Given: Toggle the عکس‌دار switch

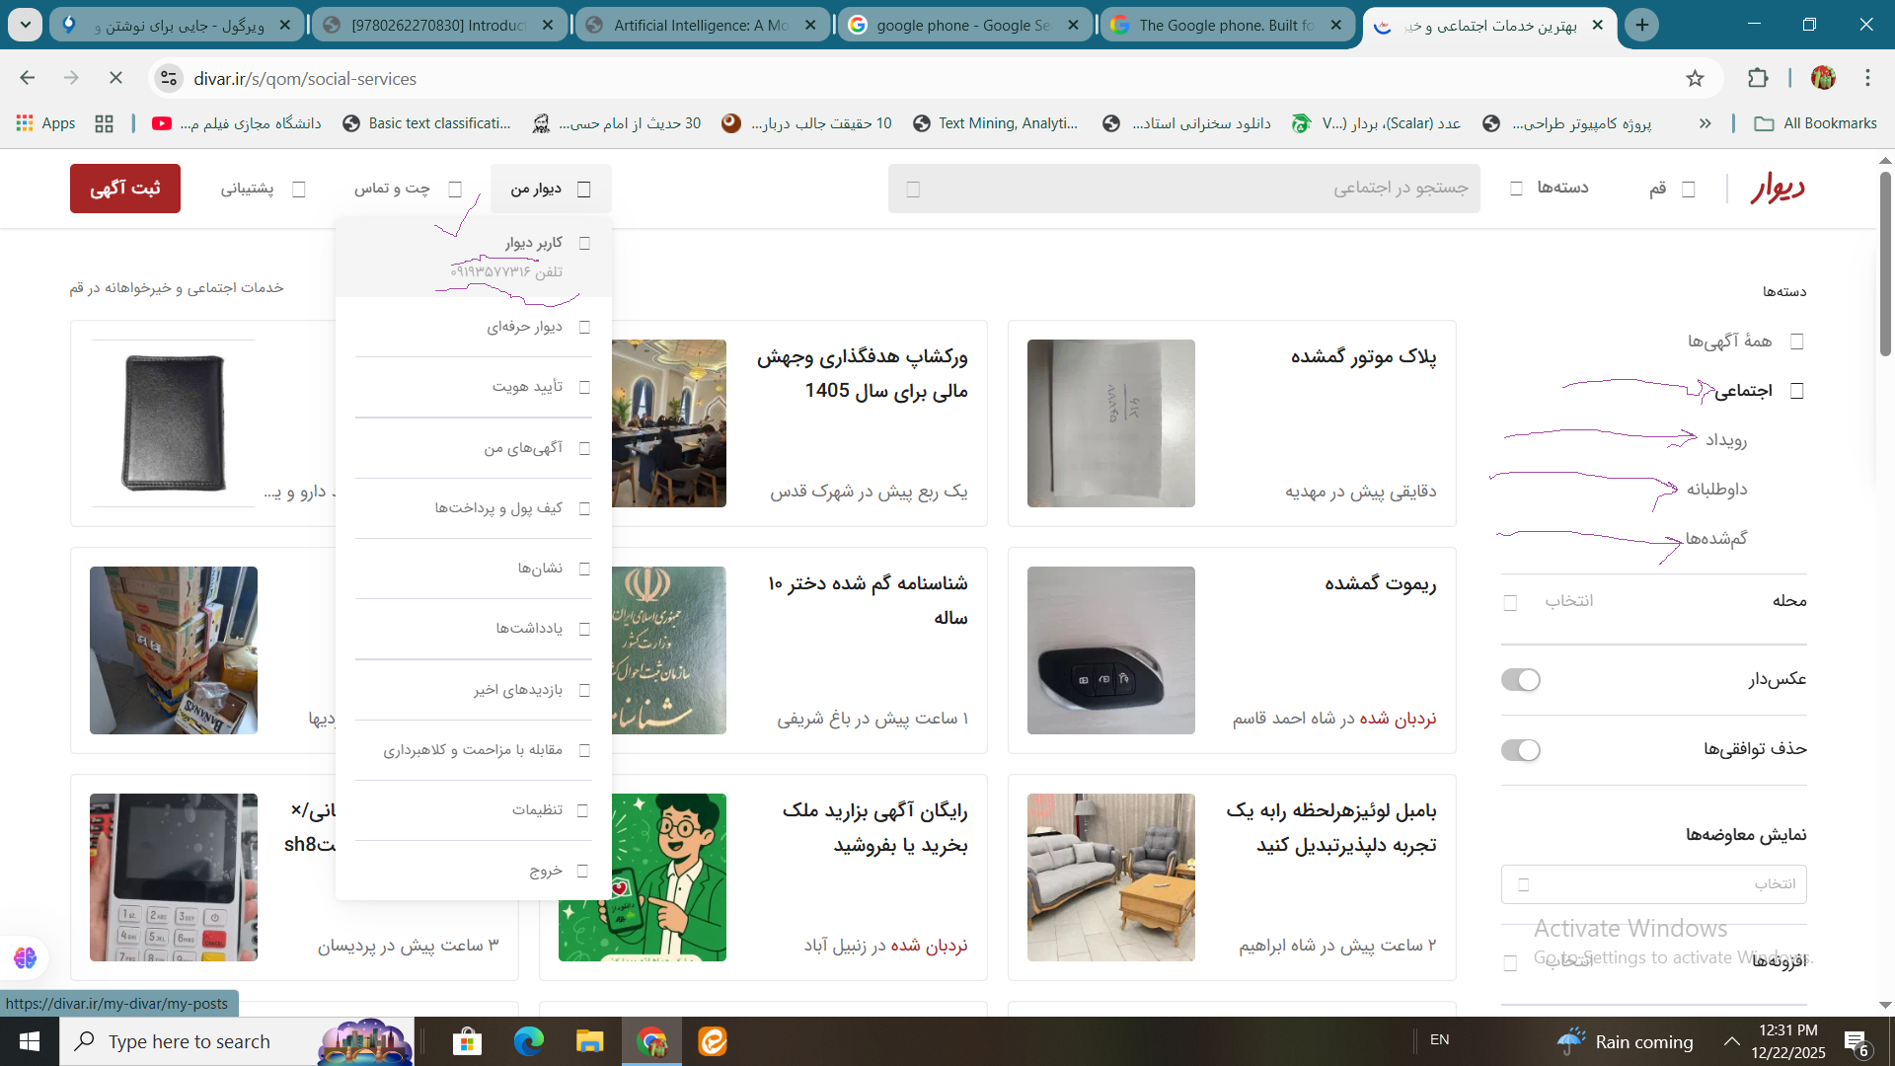Looking at the screenshot, I should (x=1520, y=680).
